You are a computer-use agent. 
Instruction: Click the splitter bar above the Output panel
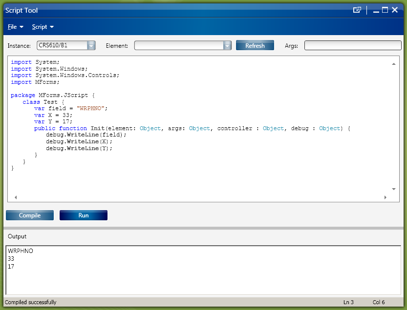tap(203, 228)
